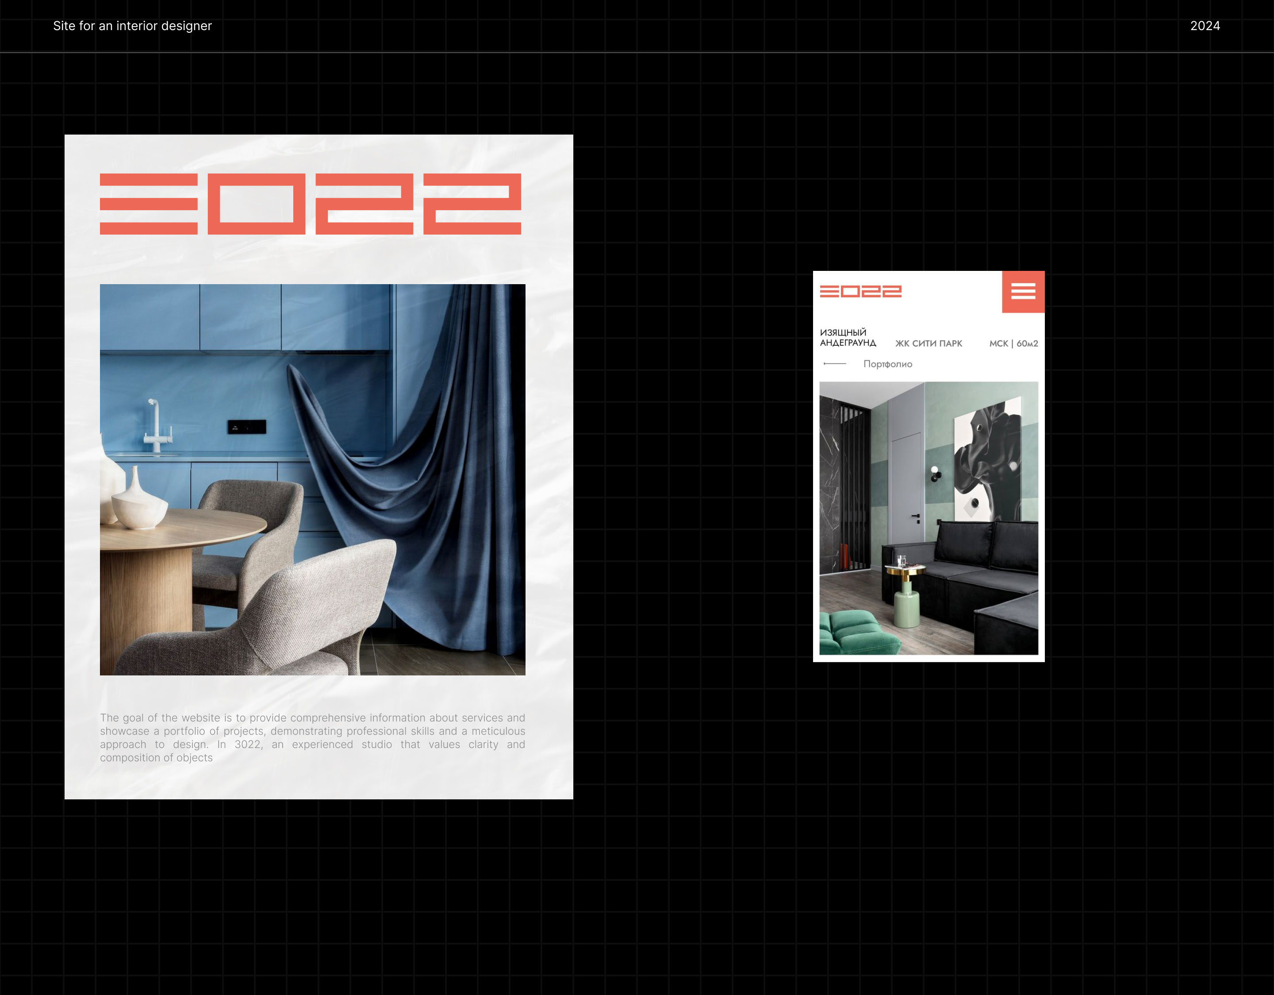The image size is (1274, 995).
Task: Click the small 3022 logo in mobile mockup
Action: 860,291
